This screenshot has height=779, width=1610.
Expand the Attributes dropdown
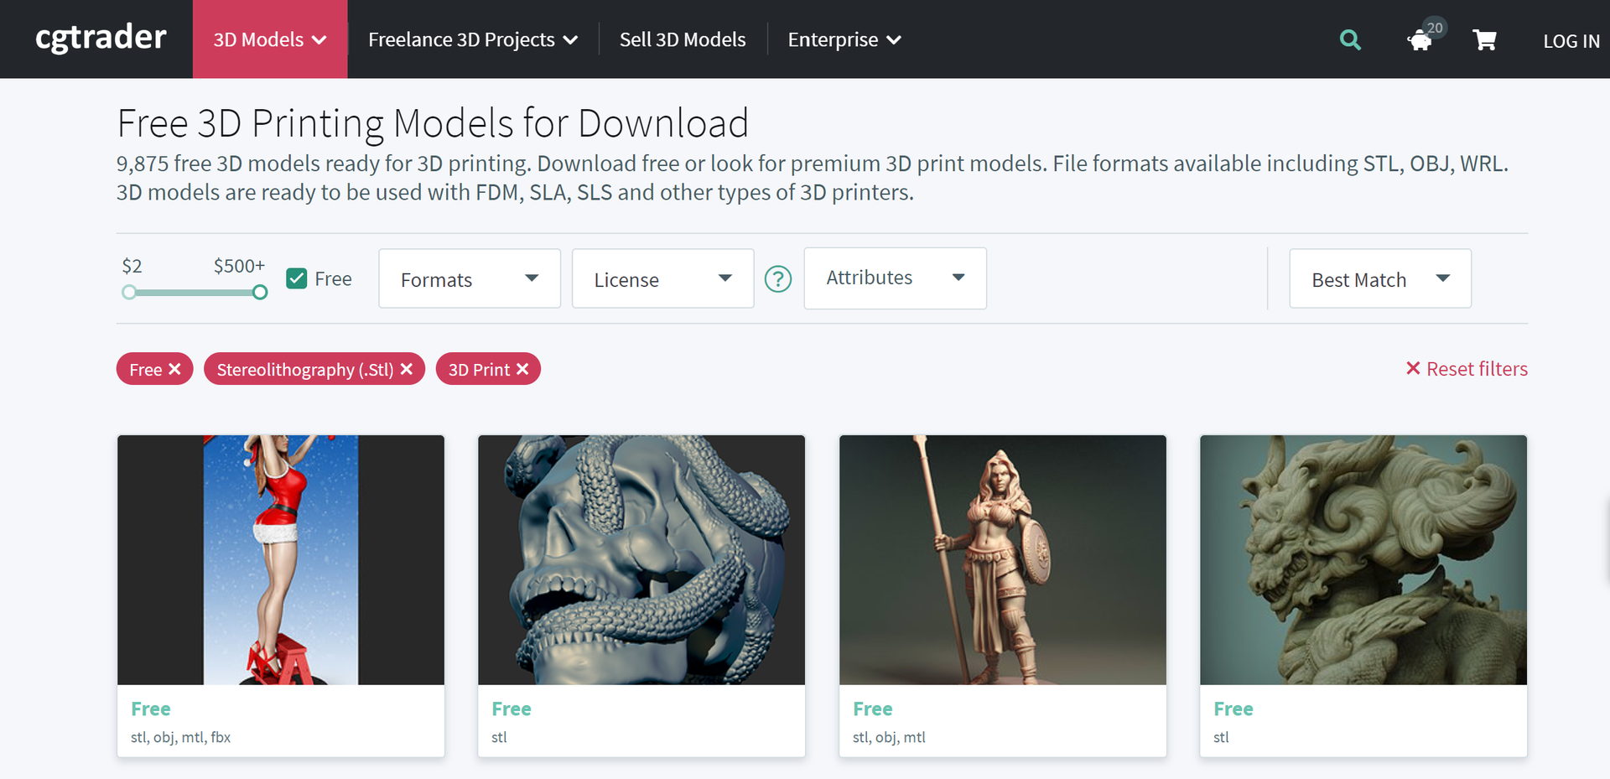coord(895,278)
